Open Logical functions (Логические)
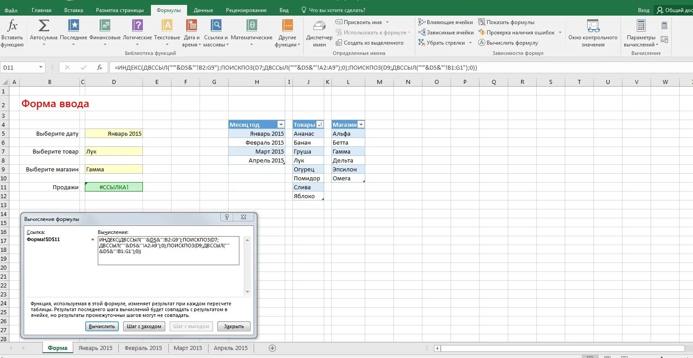This screenshot has height=358, width=693. pyautogui.click(x=138, y=33)
